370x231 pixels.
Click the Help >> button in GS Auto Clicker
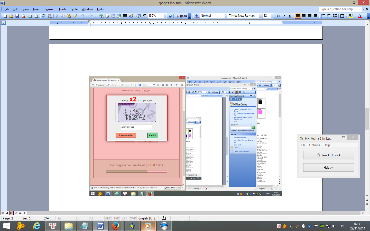click(328, 168)
